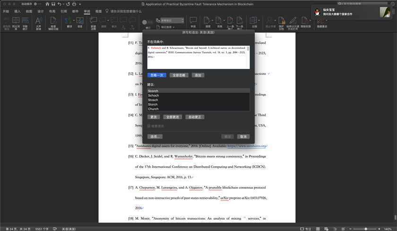Switch to the Layout (布局) ribbon tab
Image resolution: width=397 pixels, height=231 pixels.
pos(52,11)
